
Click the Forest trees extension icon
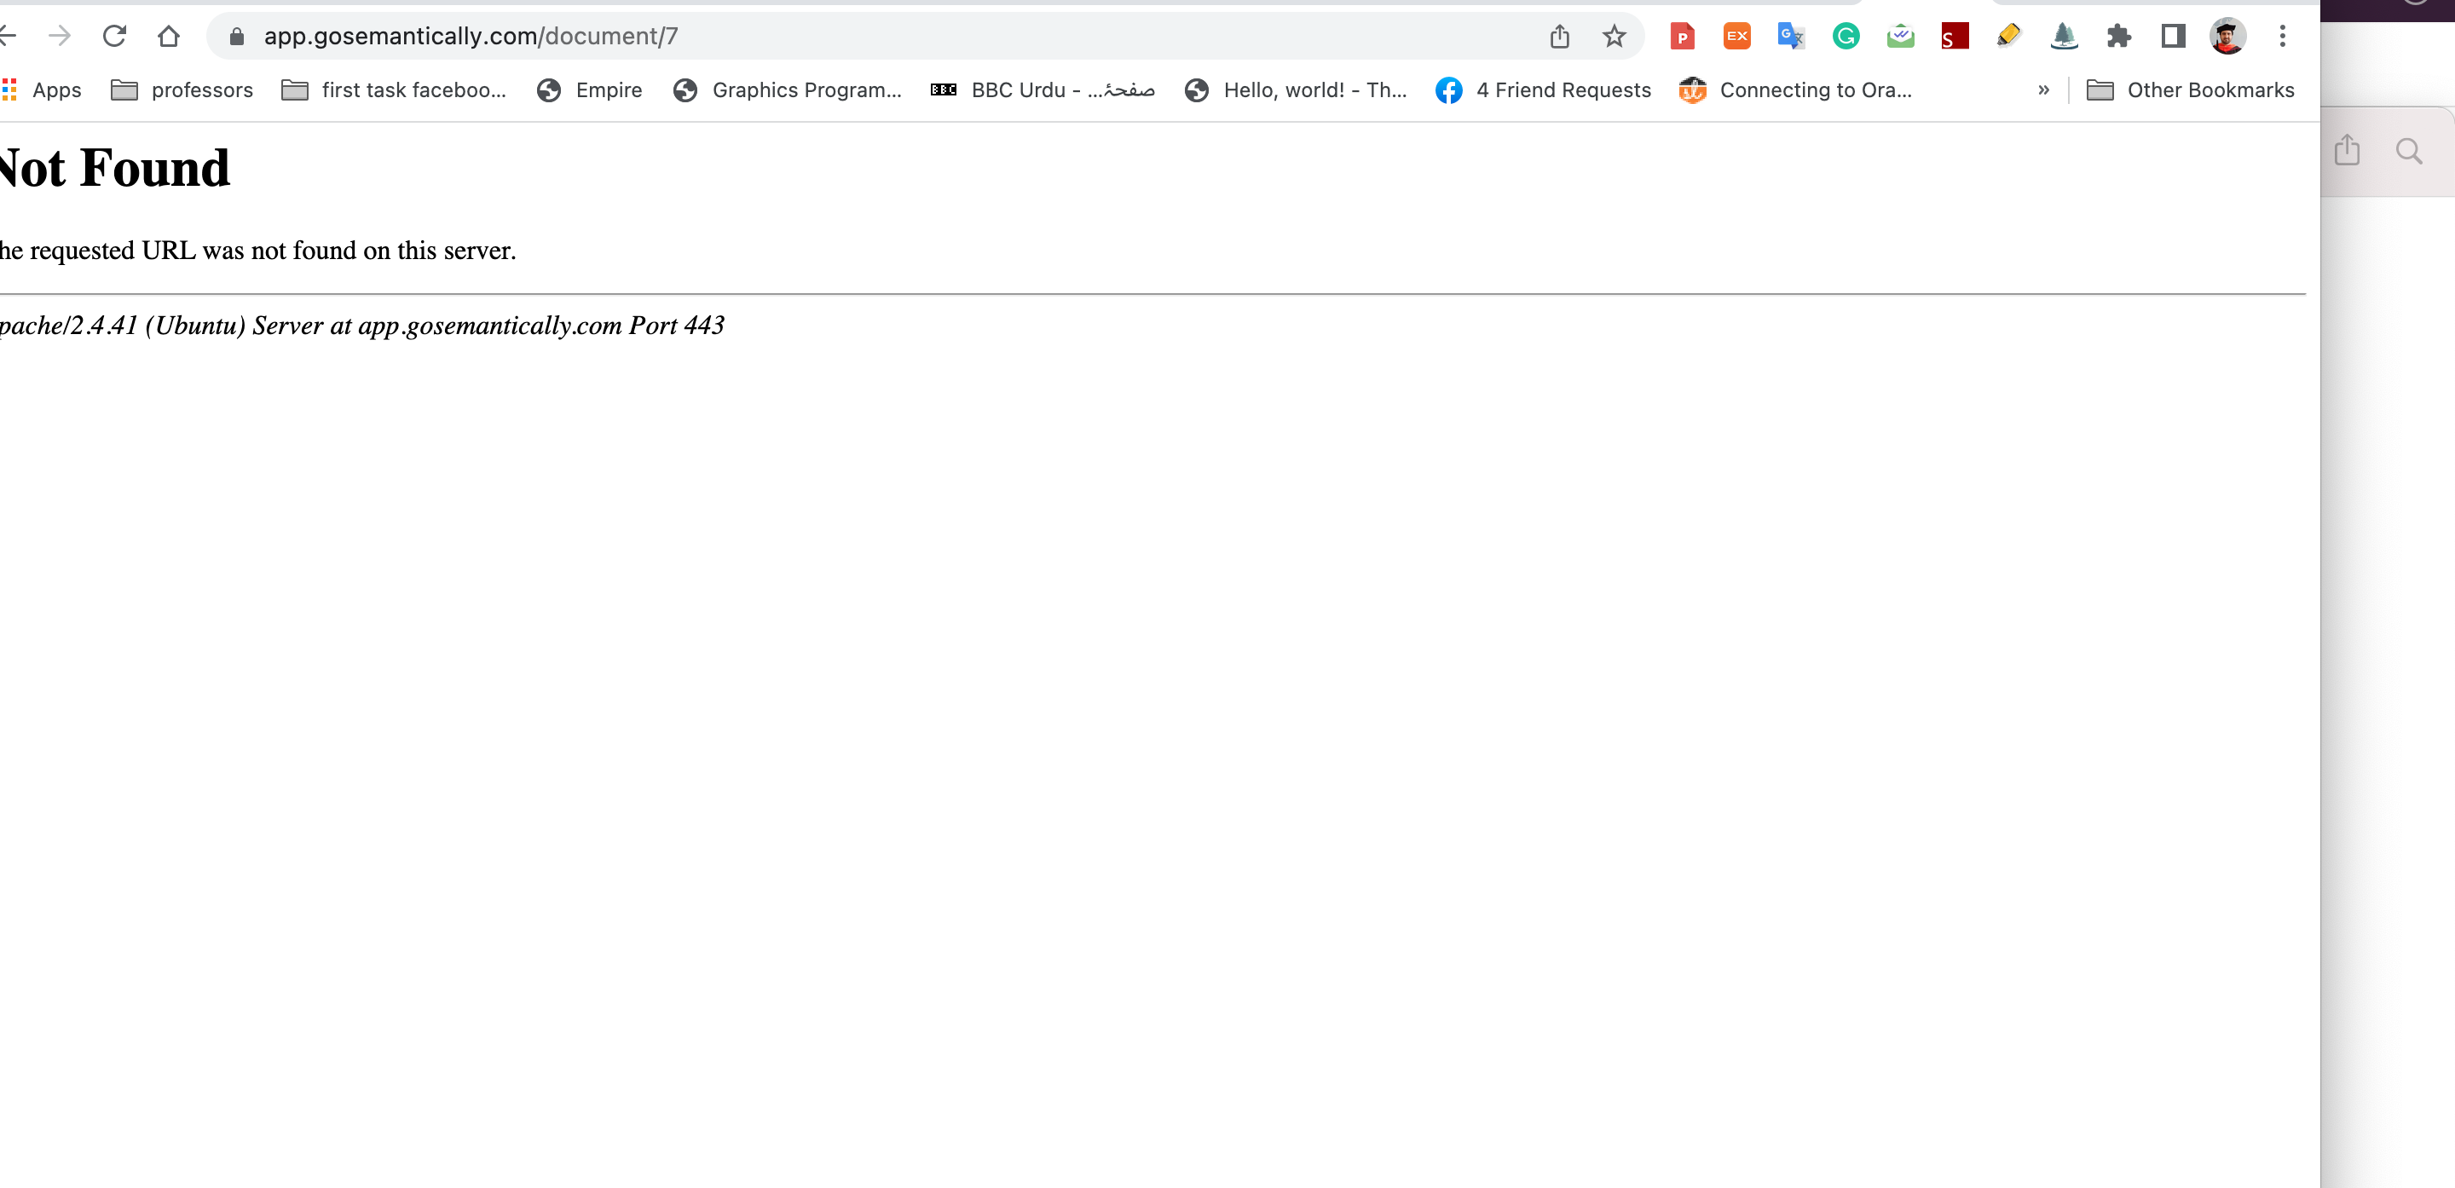2065,36
